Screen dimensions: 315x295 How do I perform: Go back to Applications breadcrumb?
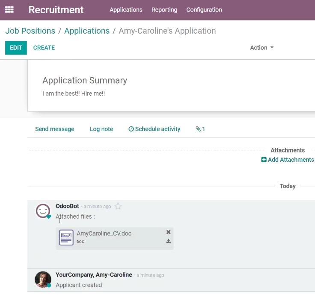[x=87, y=31]
